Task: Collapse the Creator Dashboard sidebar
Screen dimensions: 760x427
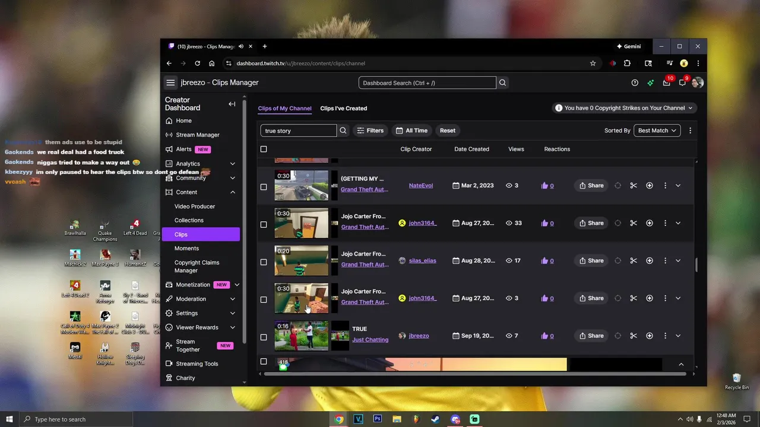Action: coord(232,104)
